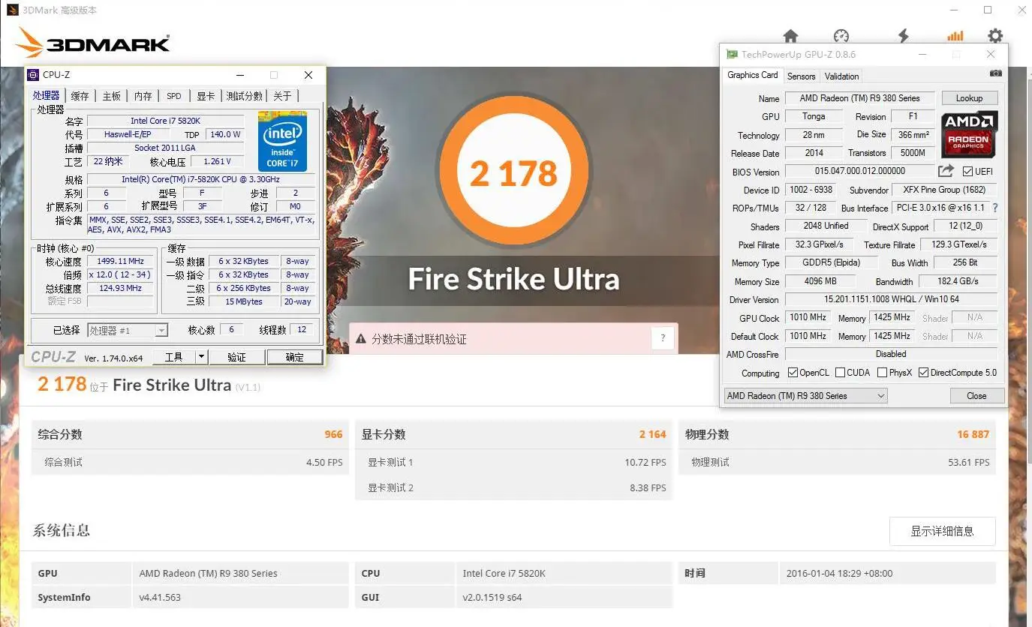This screenshot has width=1032, height=627.
Task: Click the Bus Interface question mark in GPU-Z
Action: tap(995, 208)
